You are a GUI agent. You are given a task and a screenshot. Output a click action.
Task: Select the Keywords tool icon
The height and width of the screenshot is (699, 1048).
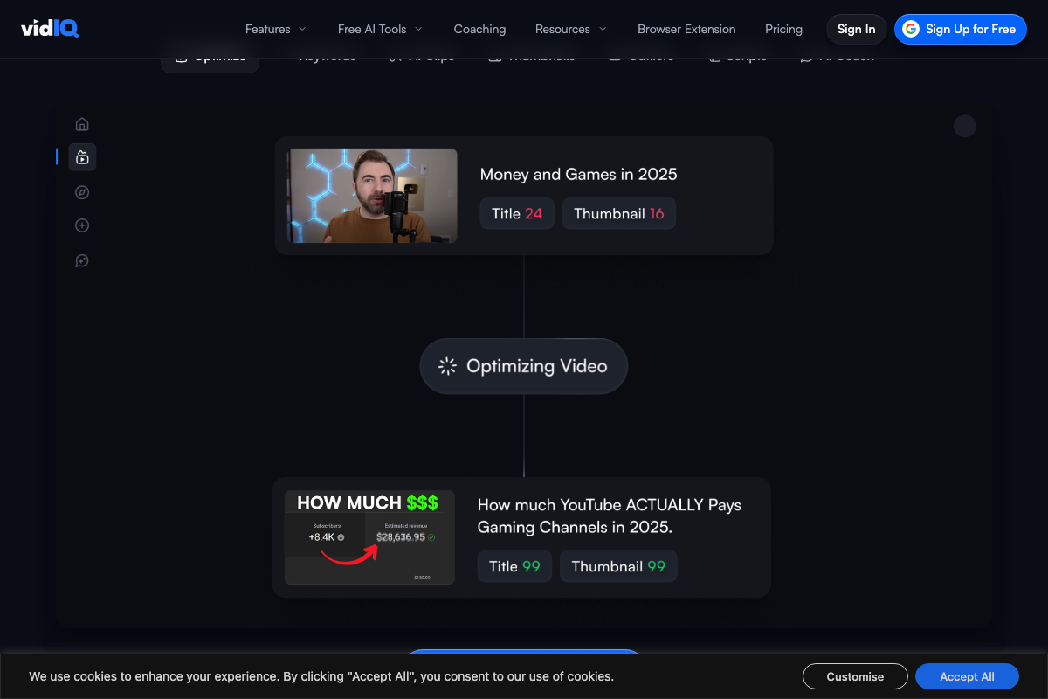coord(318,55)
